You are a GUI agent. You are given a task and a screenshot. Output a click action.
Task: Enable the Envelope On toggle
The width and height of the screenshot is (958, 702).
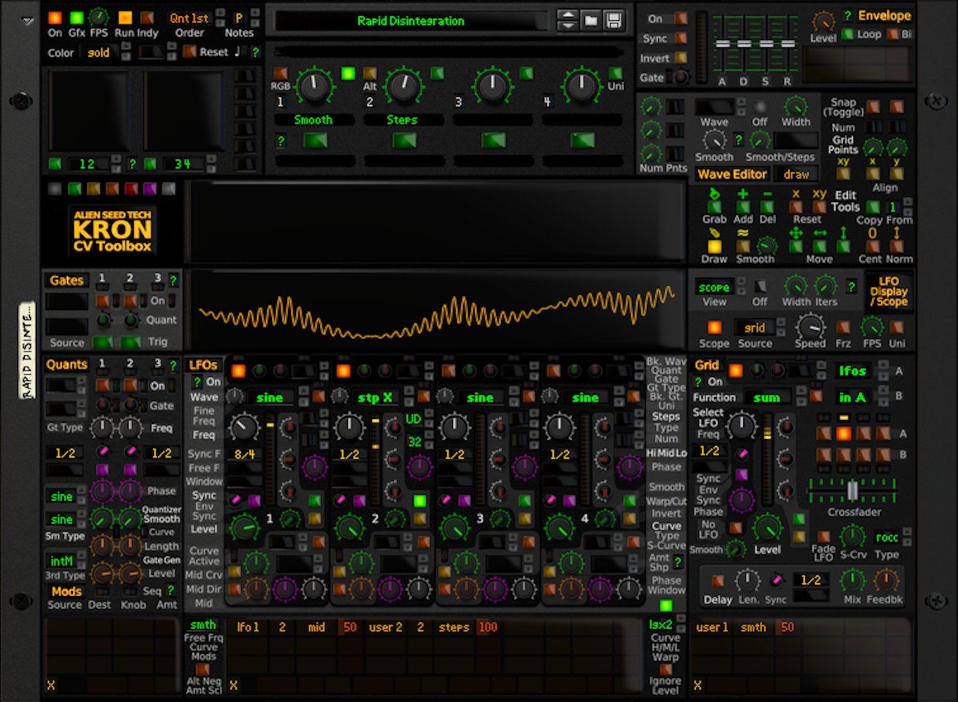pos(680,18)
